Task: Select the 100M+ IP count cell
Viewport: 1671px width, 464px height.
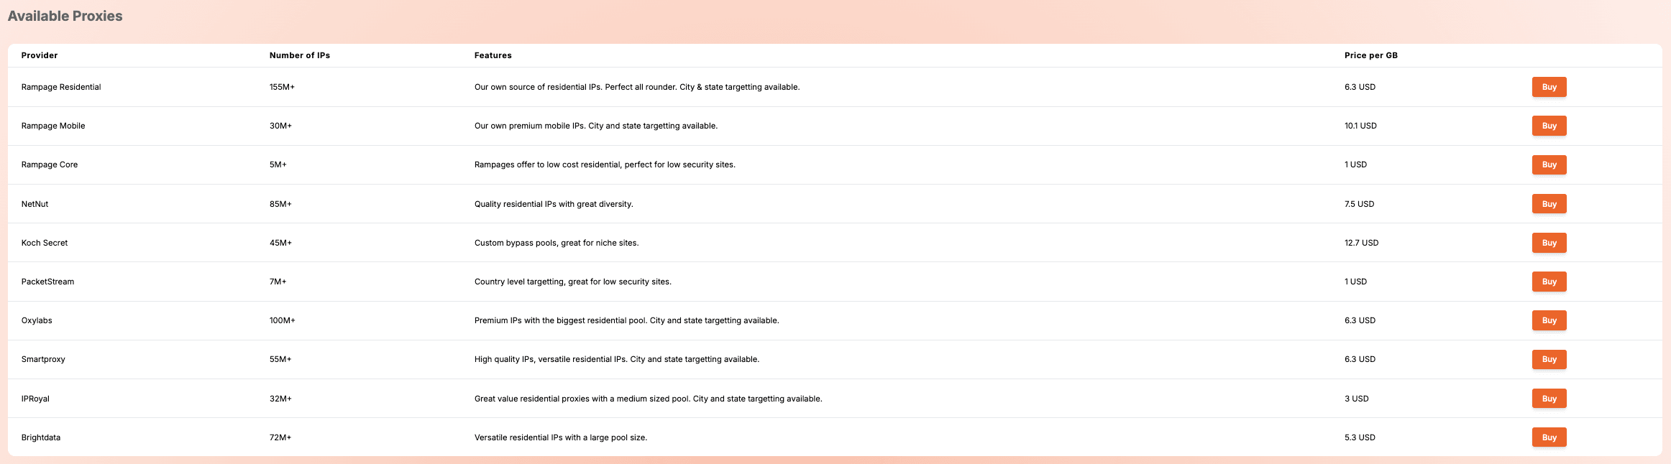Action: (283, 320)
